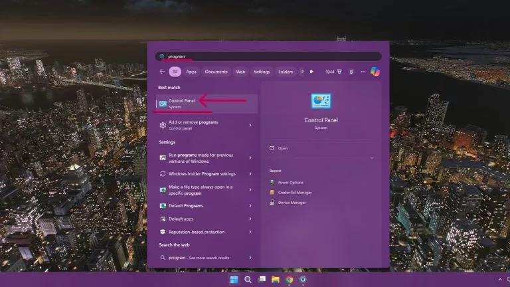Expand Run programs for previous versions chevron
This screenshot has height=287, width=510.
click(x=250, y=158)
